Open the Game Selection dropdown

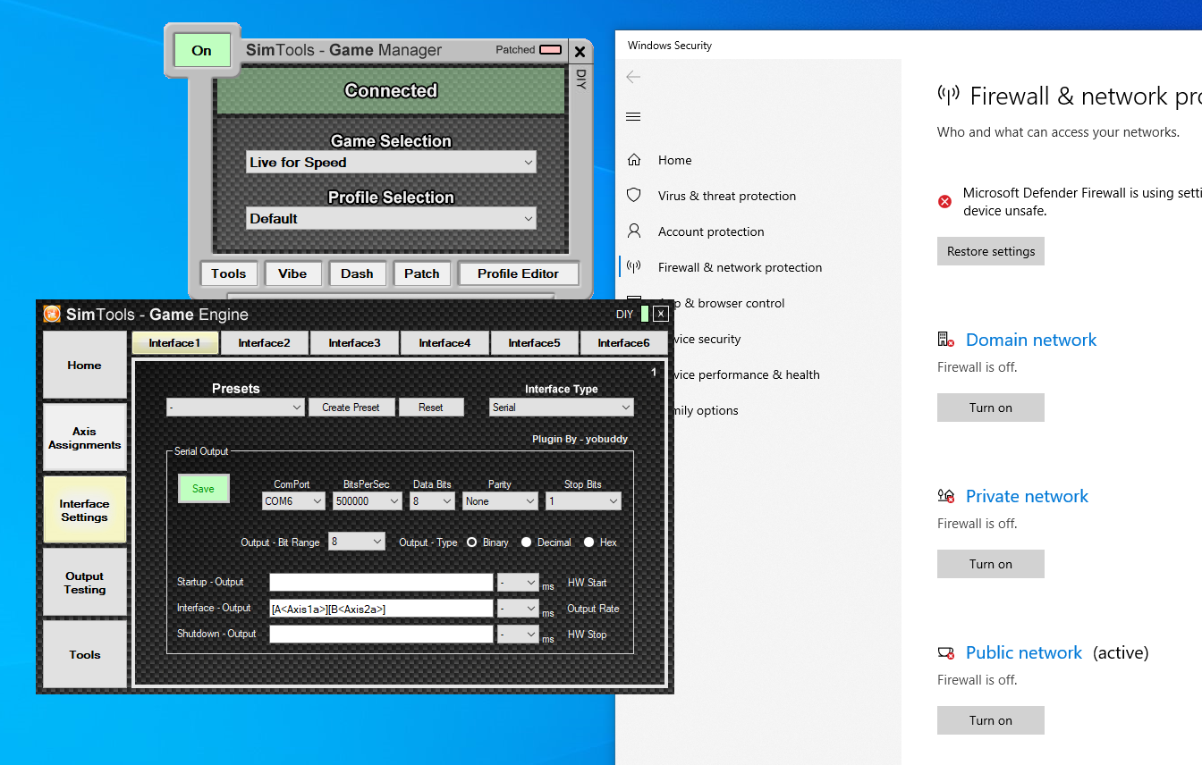tap(391, 163)
